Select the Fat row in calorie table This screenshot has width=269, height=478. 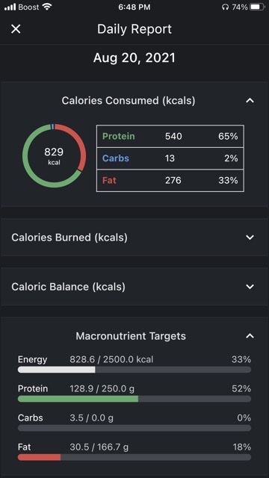point(170,181)
